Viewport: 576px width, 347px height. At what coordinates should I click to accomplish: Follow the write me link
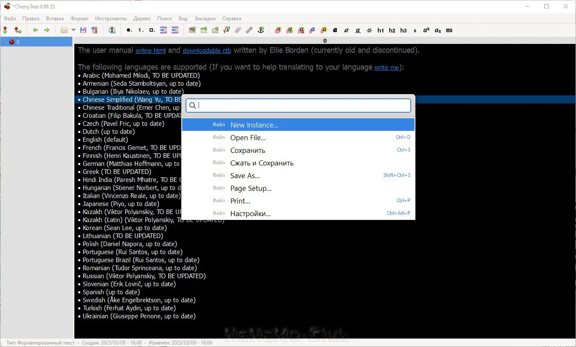tap(387, 67)
